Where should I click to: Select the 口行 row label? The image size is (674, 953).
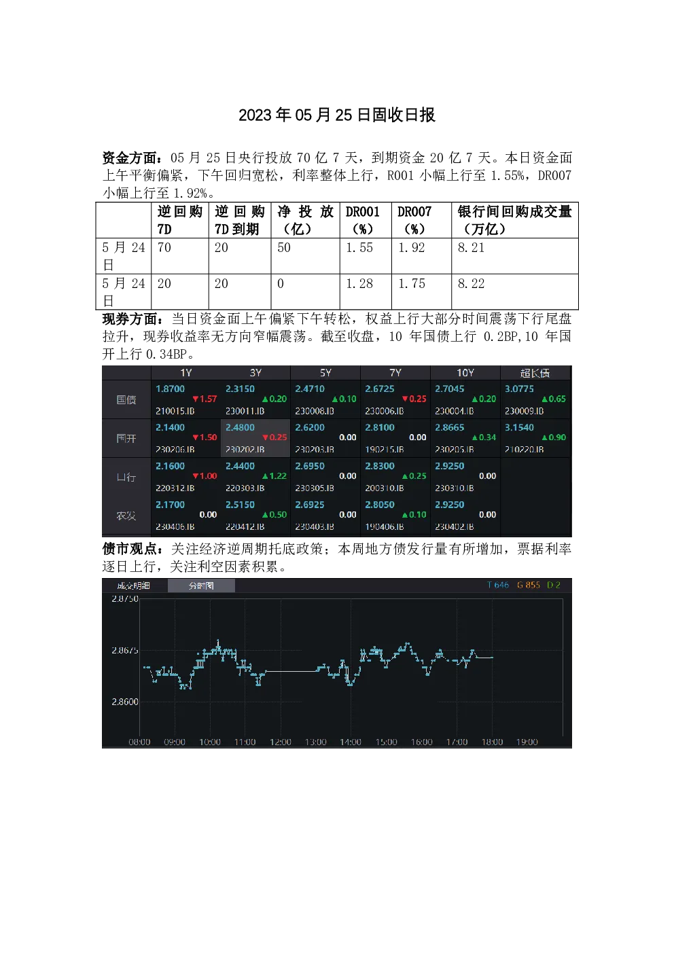[x=126, y=478]
